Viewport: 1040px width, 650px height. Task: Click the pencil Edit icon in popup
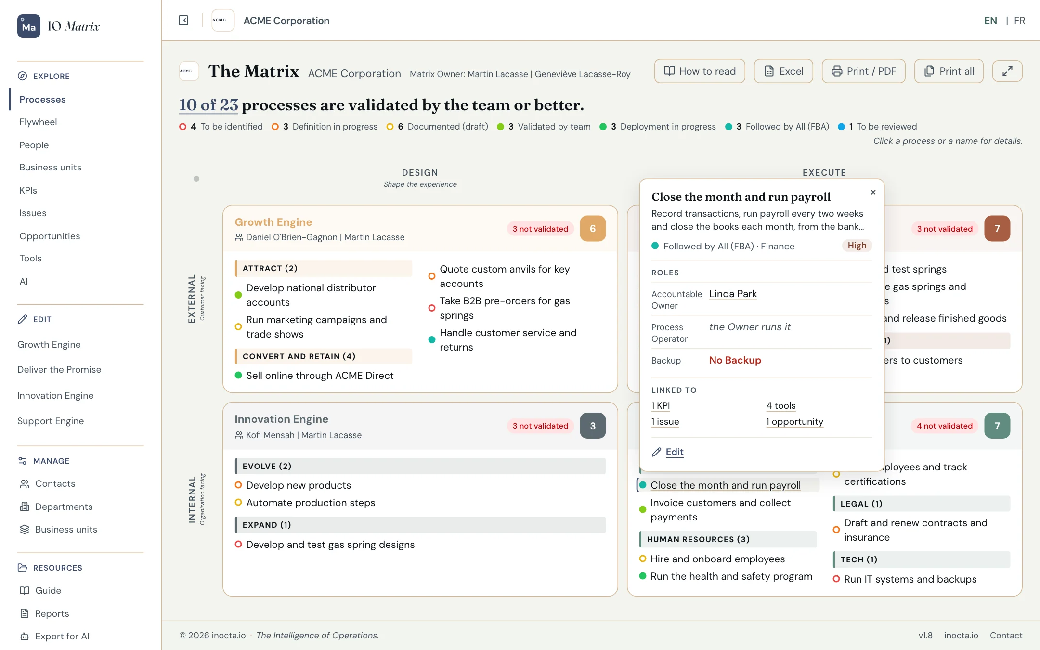coord(656,452)
